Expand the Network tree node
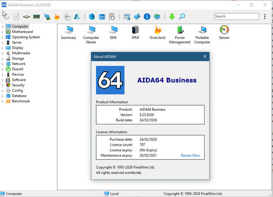The width and height of the screenshot is (273, 197). click(3, 64)
